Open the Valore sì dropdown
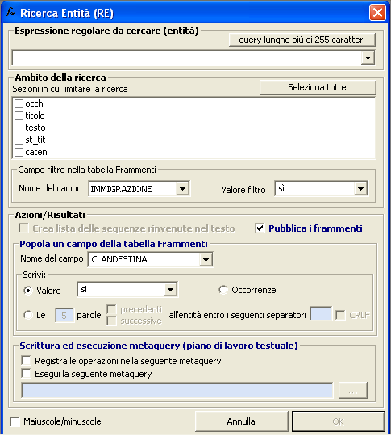This screenshot has height=436, width=391. (x=170, y=290)
